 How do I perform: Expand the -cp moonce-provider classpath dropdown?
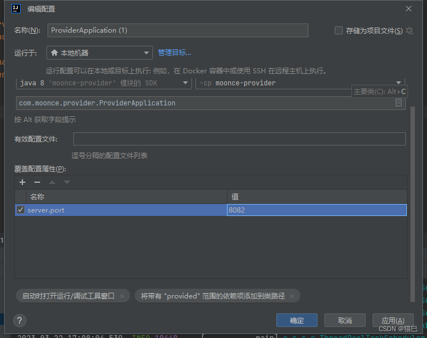click(399, 83)
